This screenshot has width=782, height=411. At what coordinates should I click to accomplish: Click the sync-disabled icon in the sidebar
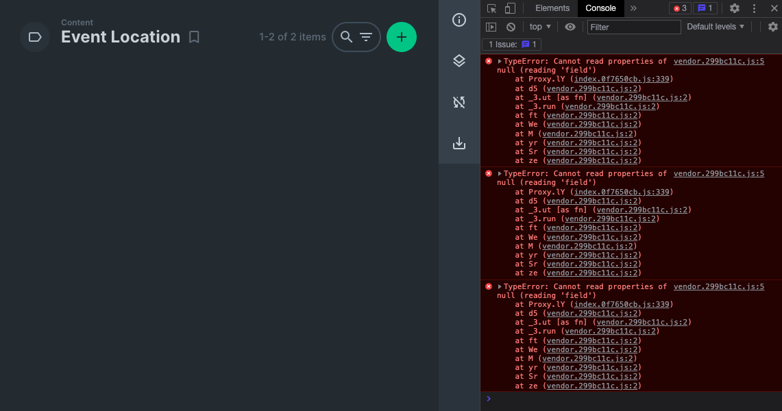[x=459, y=101]
